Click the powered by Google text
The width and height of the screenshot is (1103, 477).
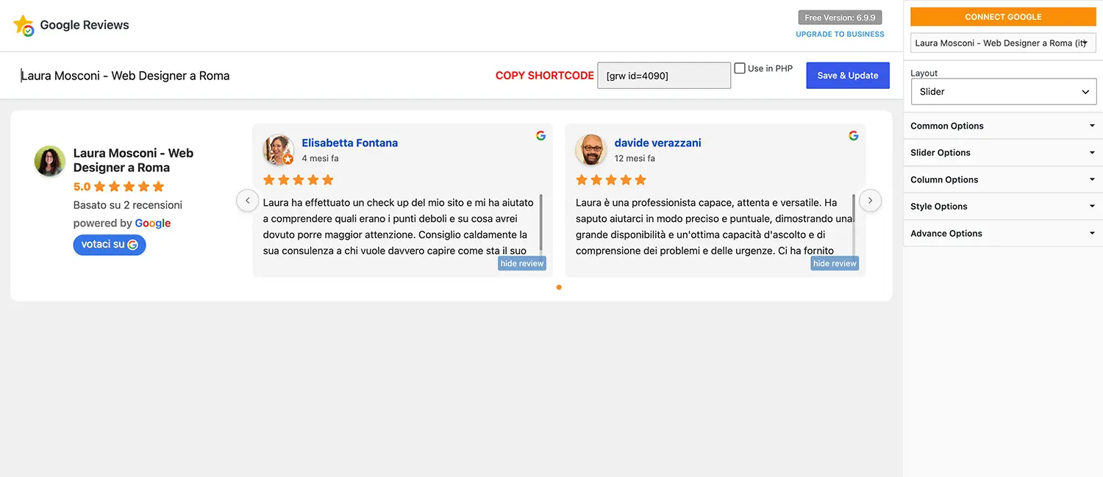122,223
